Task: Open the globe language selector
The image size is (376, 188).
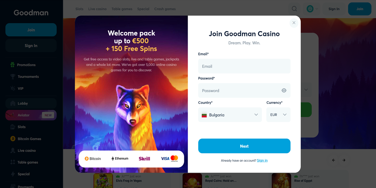Action: pyautogui.click(x=310, y=9)
